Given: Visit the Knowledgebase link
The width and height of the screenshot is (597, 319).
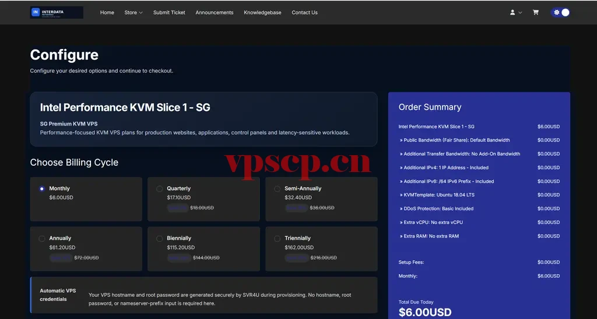Looking at the screenshot, I should 262,12.
